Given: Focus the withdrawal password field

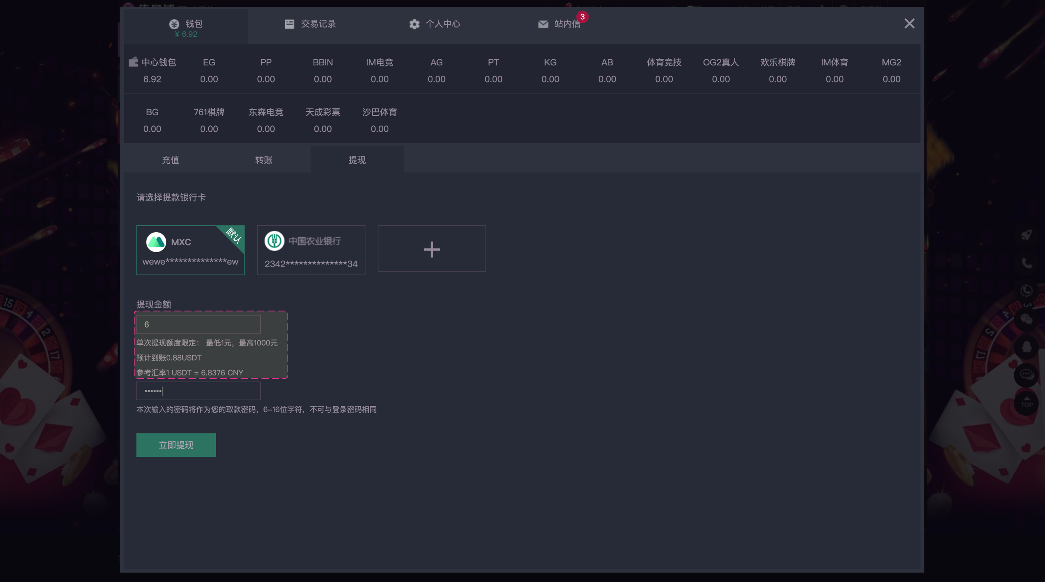Looking at the screenshot, I should pos(198,391).
